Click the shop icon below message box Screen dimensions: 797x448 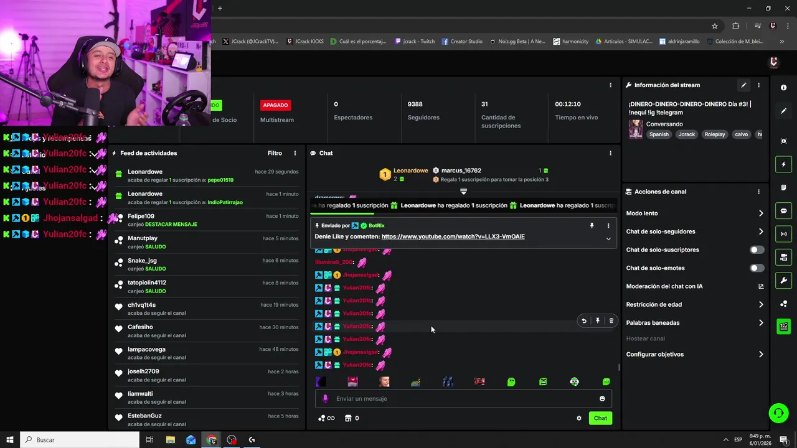[x=348, y=418]
